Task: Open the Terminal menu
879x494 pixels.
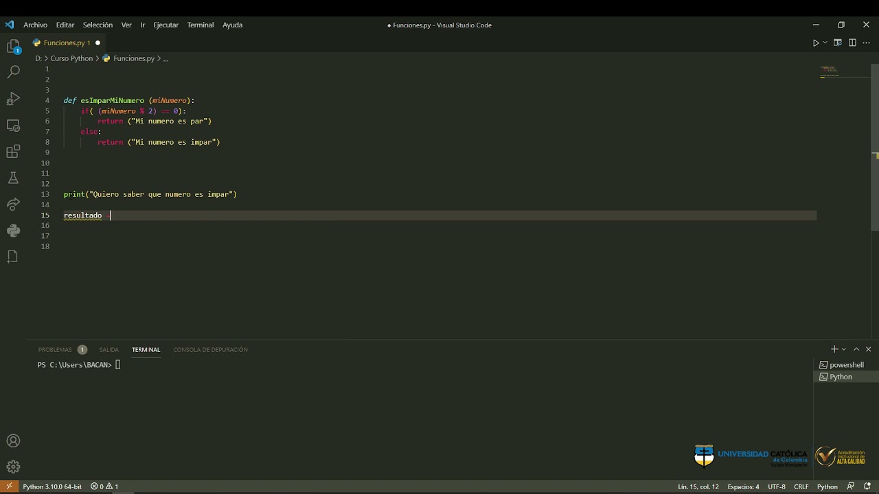Action: (201, 25)
